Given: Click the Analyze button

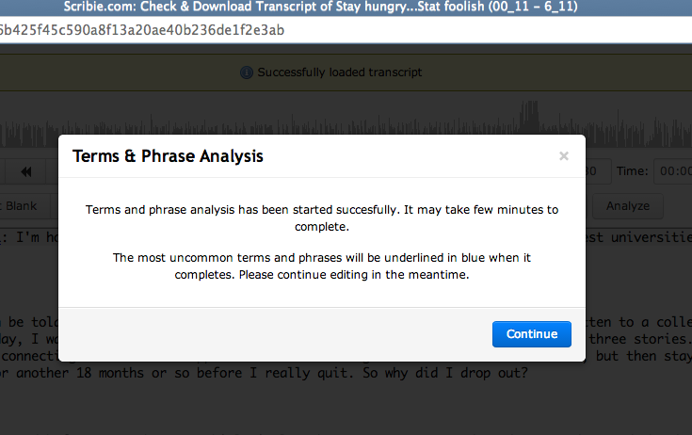Looking at the screenshot, I should (628, 206).
